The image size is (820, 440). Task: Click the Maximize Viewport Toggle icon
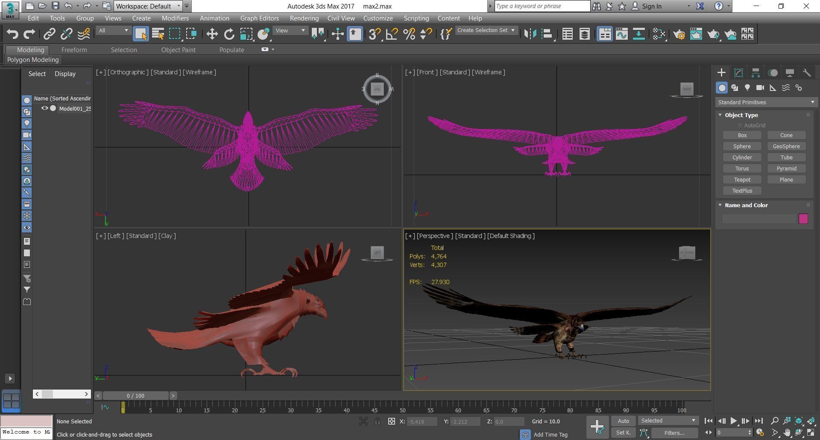pos(811,433)
